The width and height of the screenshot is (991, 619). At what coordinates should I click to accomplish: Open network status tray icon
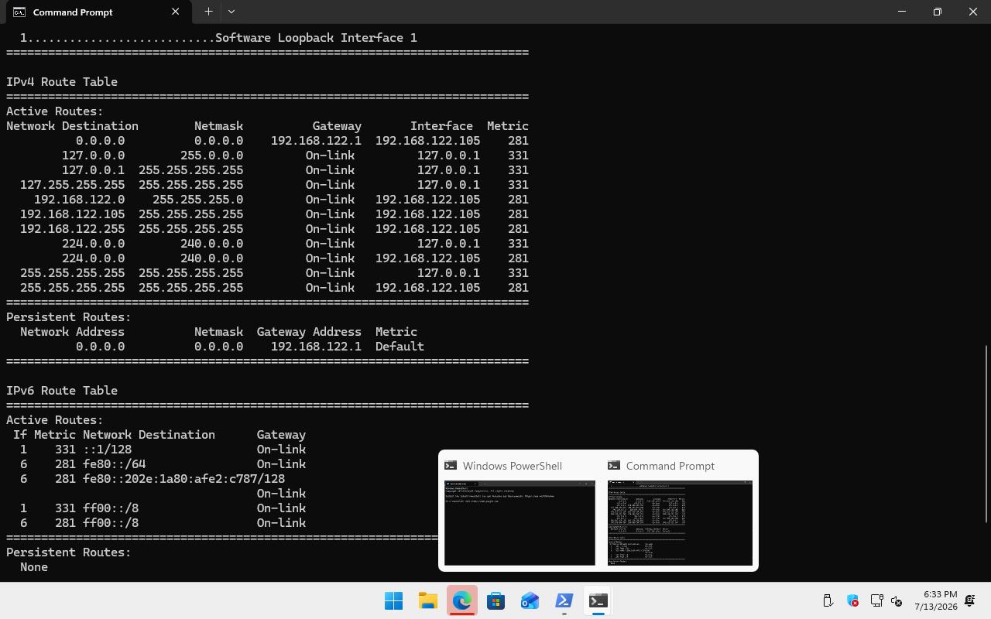(876, 600)
